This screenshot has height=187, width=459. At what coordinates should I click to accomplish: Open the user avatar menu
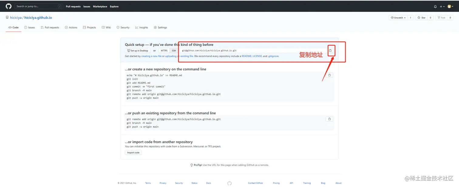pyautogui.click(x=450, y=6)
